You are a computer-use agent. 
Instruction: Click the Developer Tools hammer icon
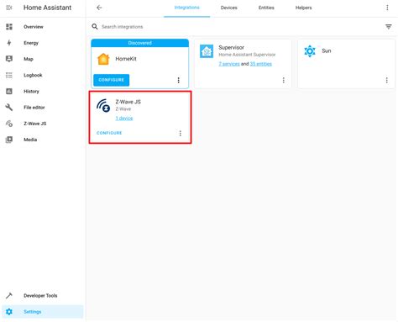(x=9, y=295)
